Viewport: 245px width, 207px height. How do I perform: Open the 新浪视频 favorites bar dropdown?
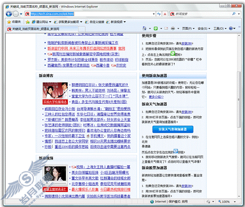point(116,22)
